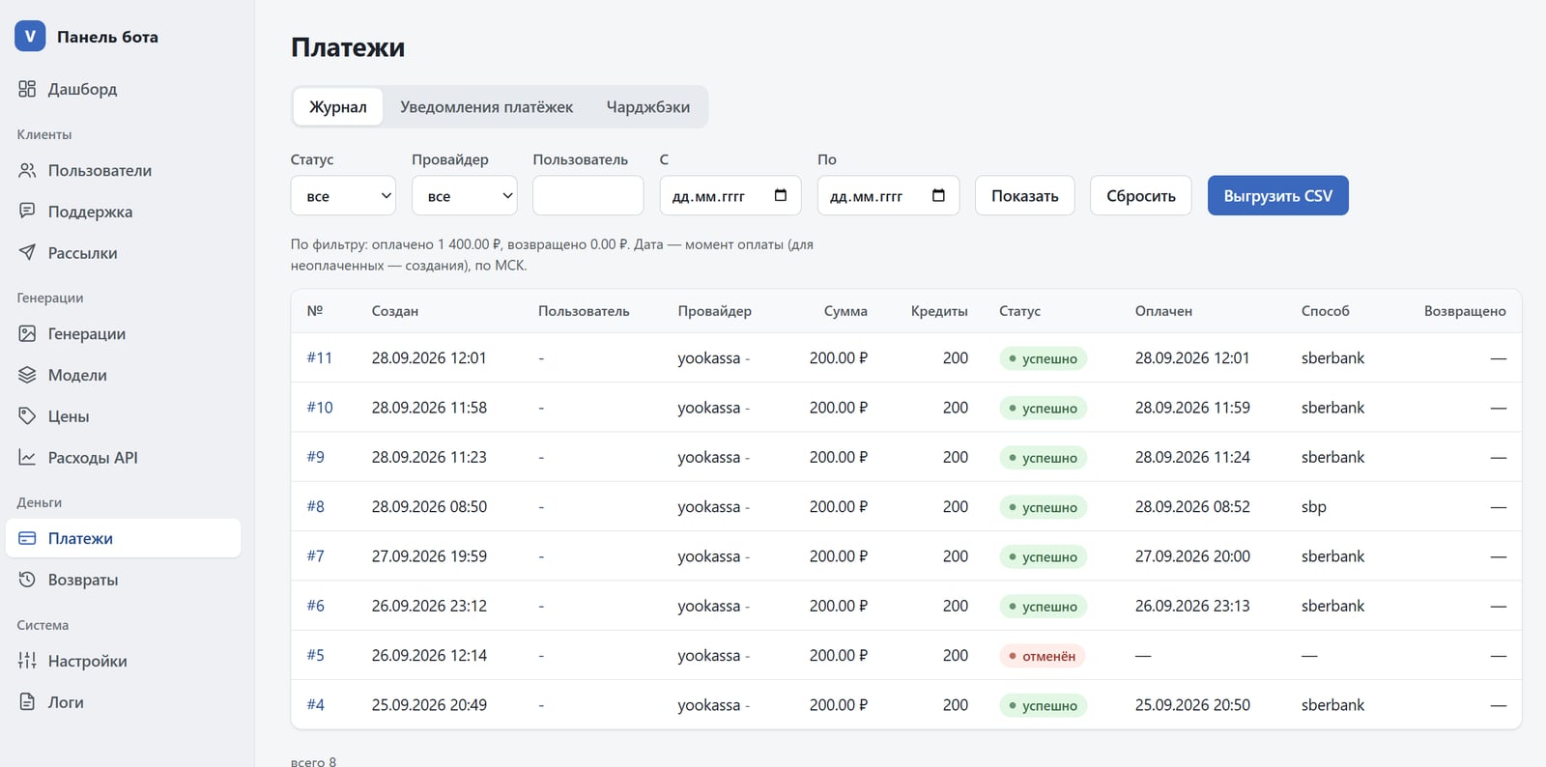The image size is (1546, 767).
Task: Click the Показать button
Action: coord(1025,195)
